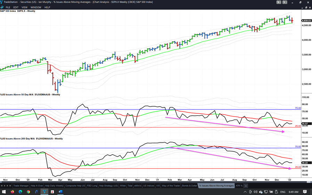Open the VIEW menu
The width and height of the screenshot is (312, 195).
click(24, 7)
